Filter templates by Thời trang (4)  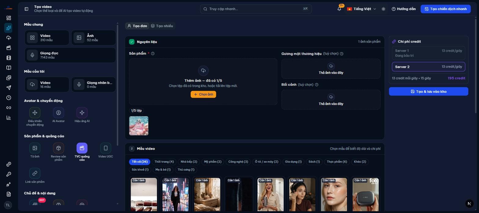pyautogui.click(x=164, y=161)
